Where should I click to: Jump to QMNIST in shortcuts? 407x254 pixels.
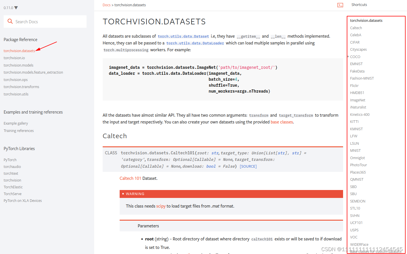pos(357,180)
